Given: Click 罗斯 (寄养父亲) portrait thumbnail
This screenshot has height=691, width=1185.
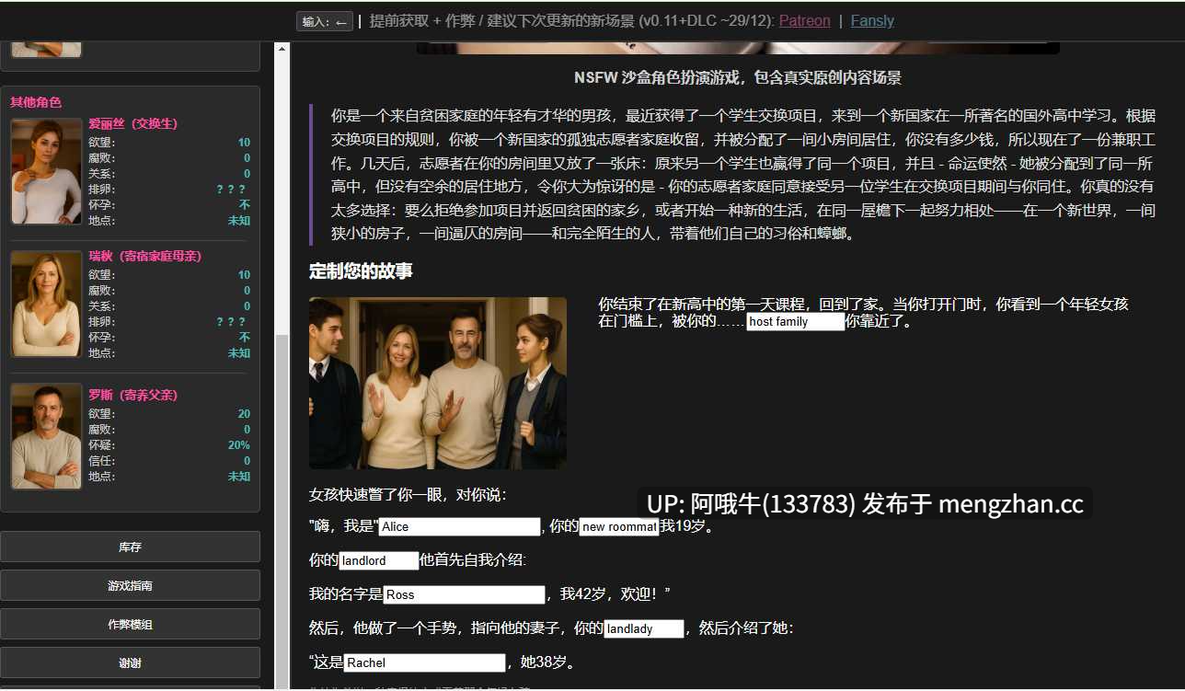Looking at the screenshot, I should point(47,436).
